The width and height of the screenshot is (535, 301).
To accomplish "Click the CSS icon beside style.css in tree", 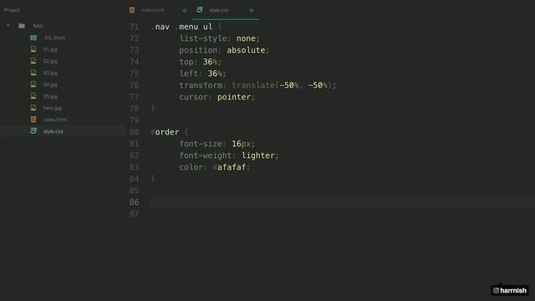I will (x=33, y=130).
